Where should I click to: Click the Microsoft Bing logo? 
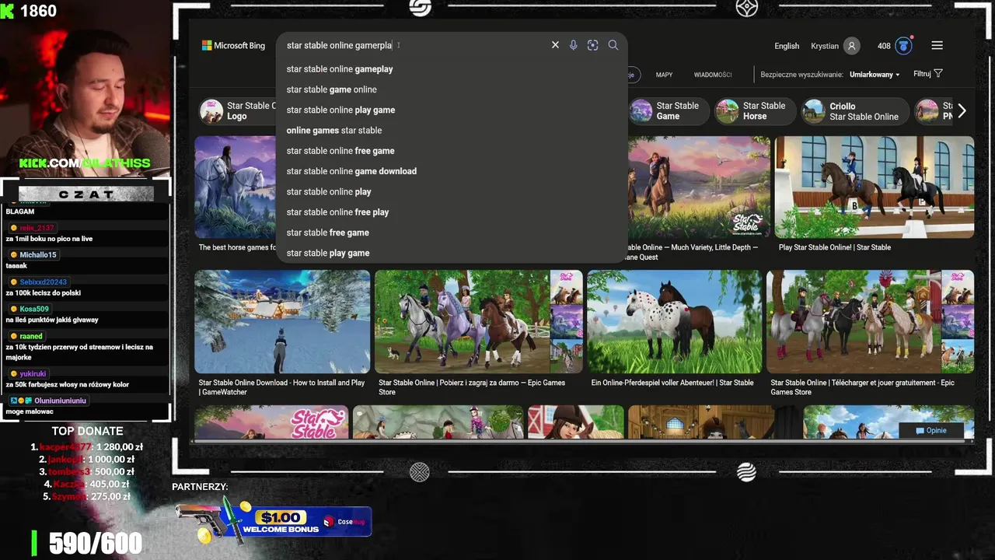(233, 46)
